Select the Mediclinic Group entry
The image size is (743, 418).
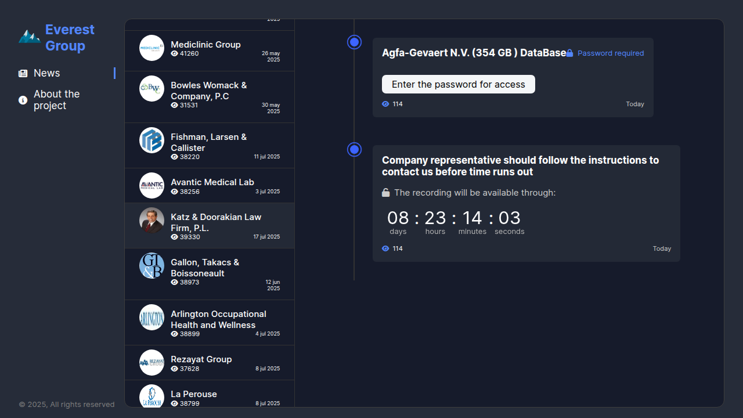point(205,45)
